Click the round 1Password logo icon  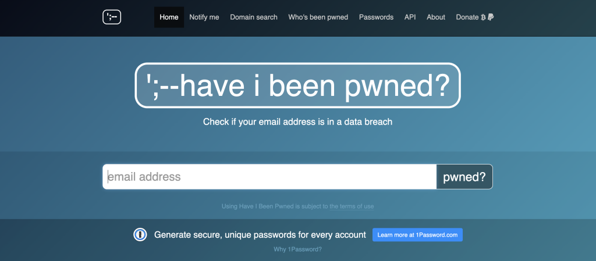pyautogui.click(x=140, y=235)
